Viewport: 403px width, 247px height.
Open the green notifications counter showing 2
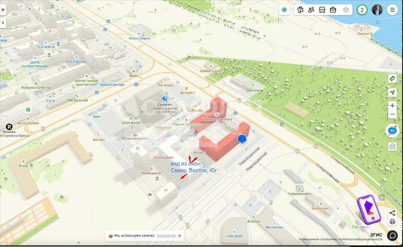tap(362, 10)
